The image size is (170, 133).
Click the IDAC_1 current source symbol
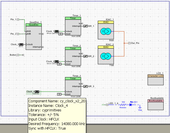click(106, 32)
